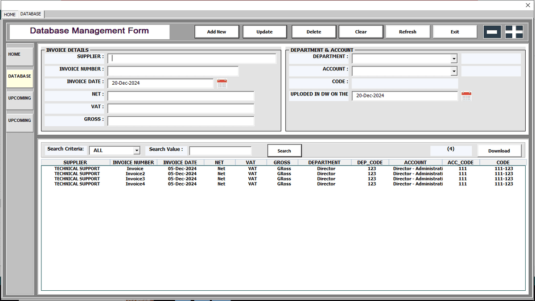This screenshot has width=535, height=301.
Task: Click the Clear button
Action: [361, 31]
